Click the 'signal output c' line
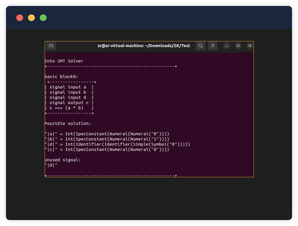The width and height of the screenshot is (298, 226). click(69, 103)
